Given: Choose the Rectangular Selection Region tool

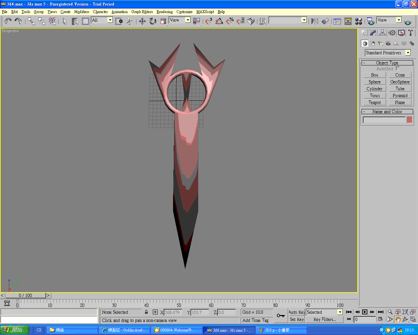Looking at the screenshot, I should coord(85,21).
